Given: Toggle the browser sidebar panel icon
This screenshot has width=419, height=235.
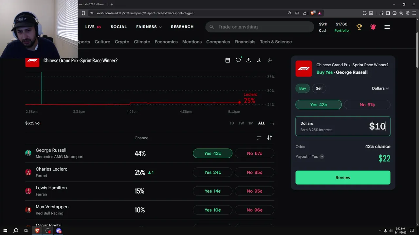Looking at the screenshot, I should pos(388,13).
